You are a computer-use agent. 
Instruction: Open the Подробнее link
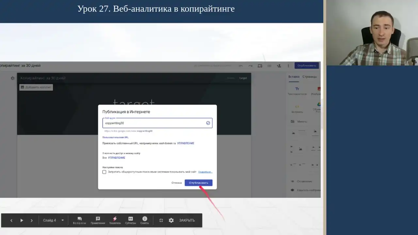click(x=205, y=172)
